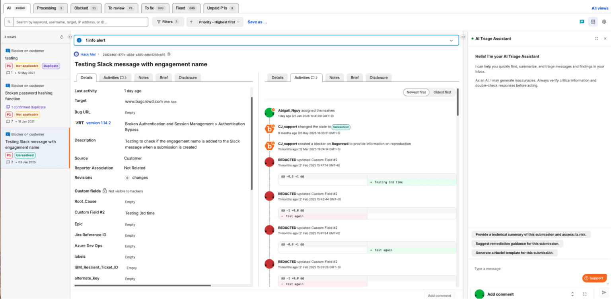Open the settings gear icon
611x299 pixels.
tap(604, 22)
